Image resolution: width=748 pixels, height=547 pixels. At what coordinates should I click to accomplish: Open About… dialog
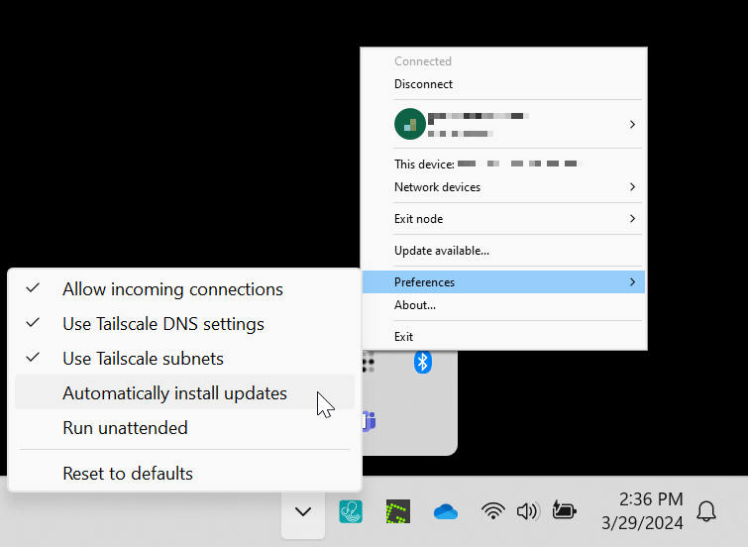click(x=503, y=305)
